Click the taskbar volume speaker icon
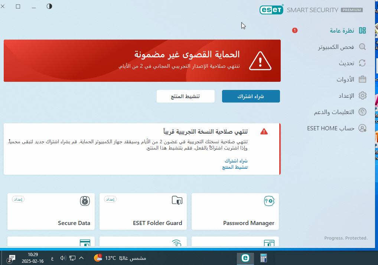The width and height of the screenshot is (378, 265). click(63, 258)
